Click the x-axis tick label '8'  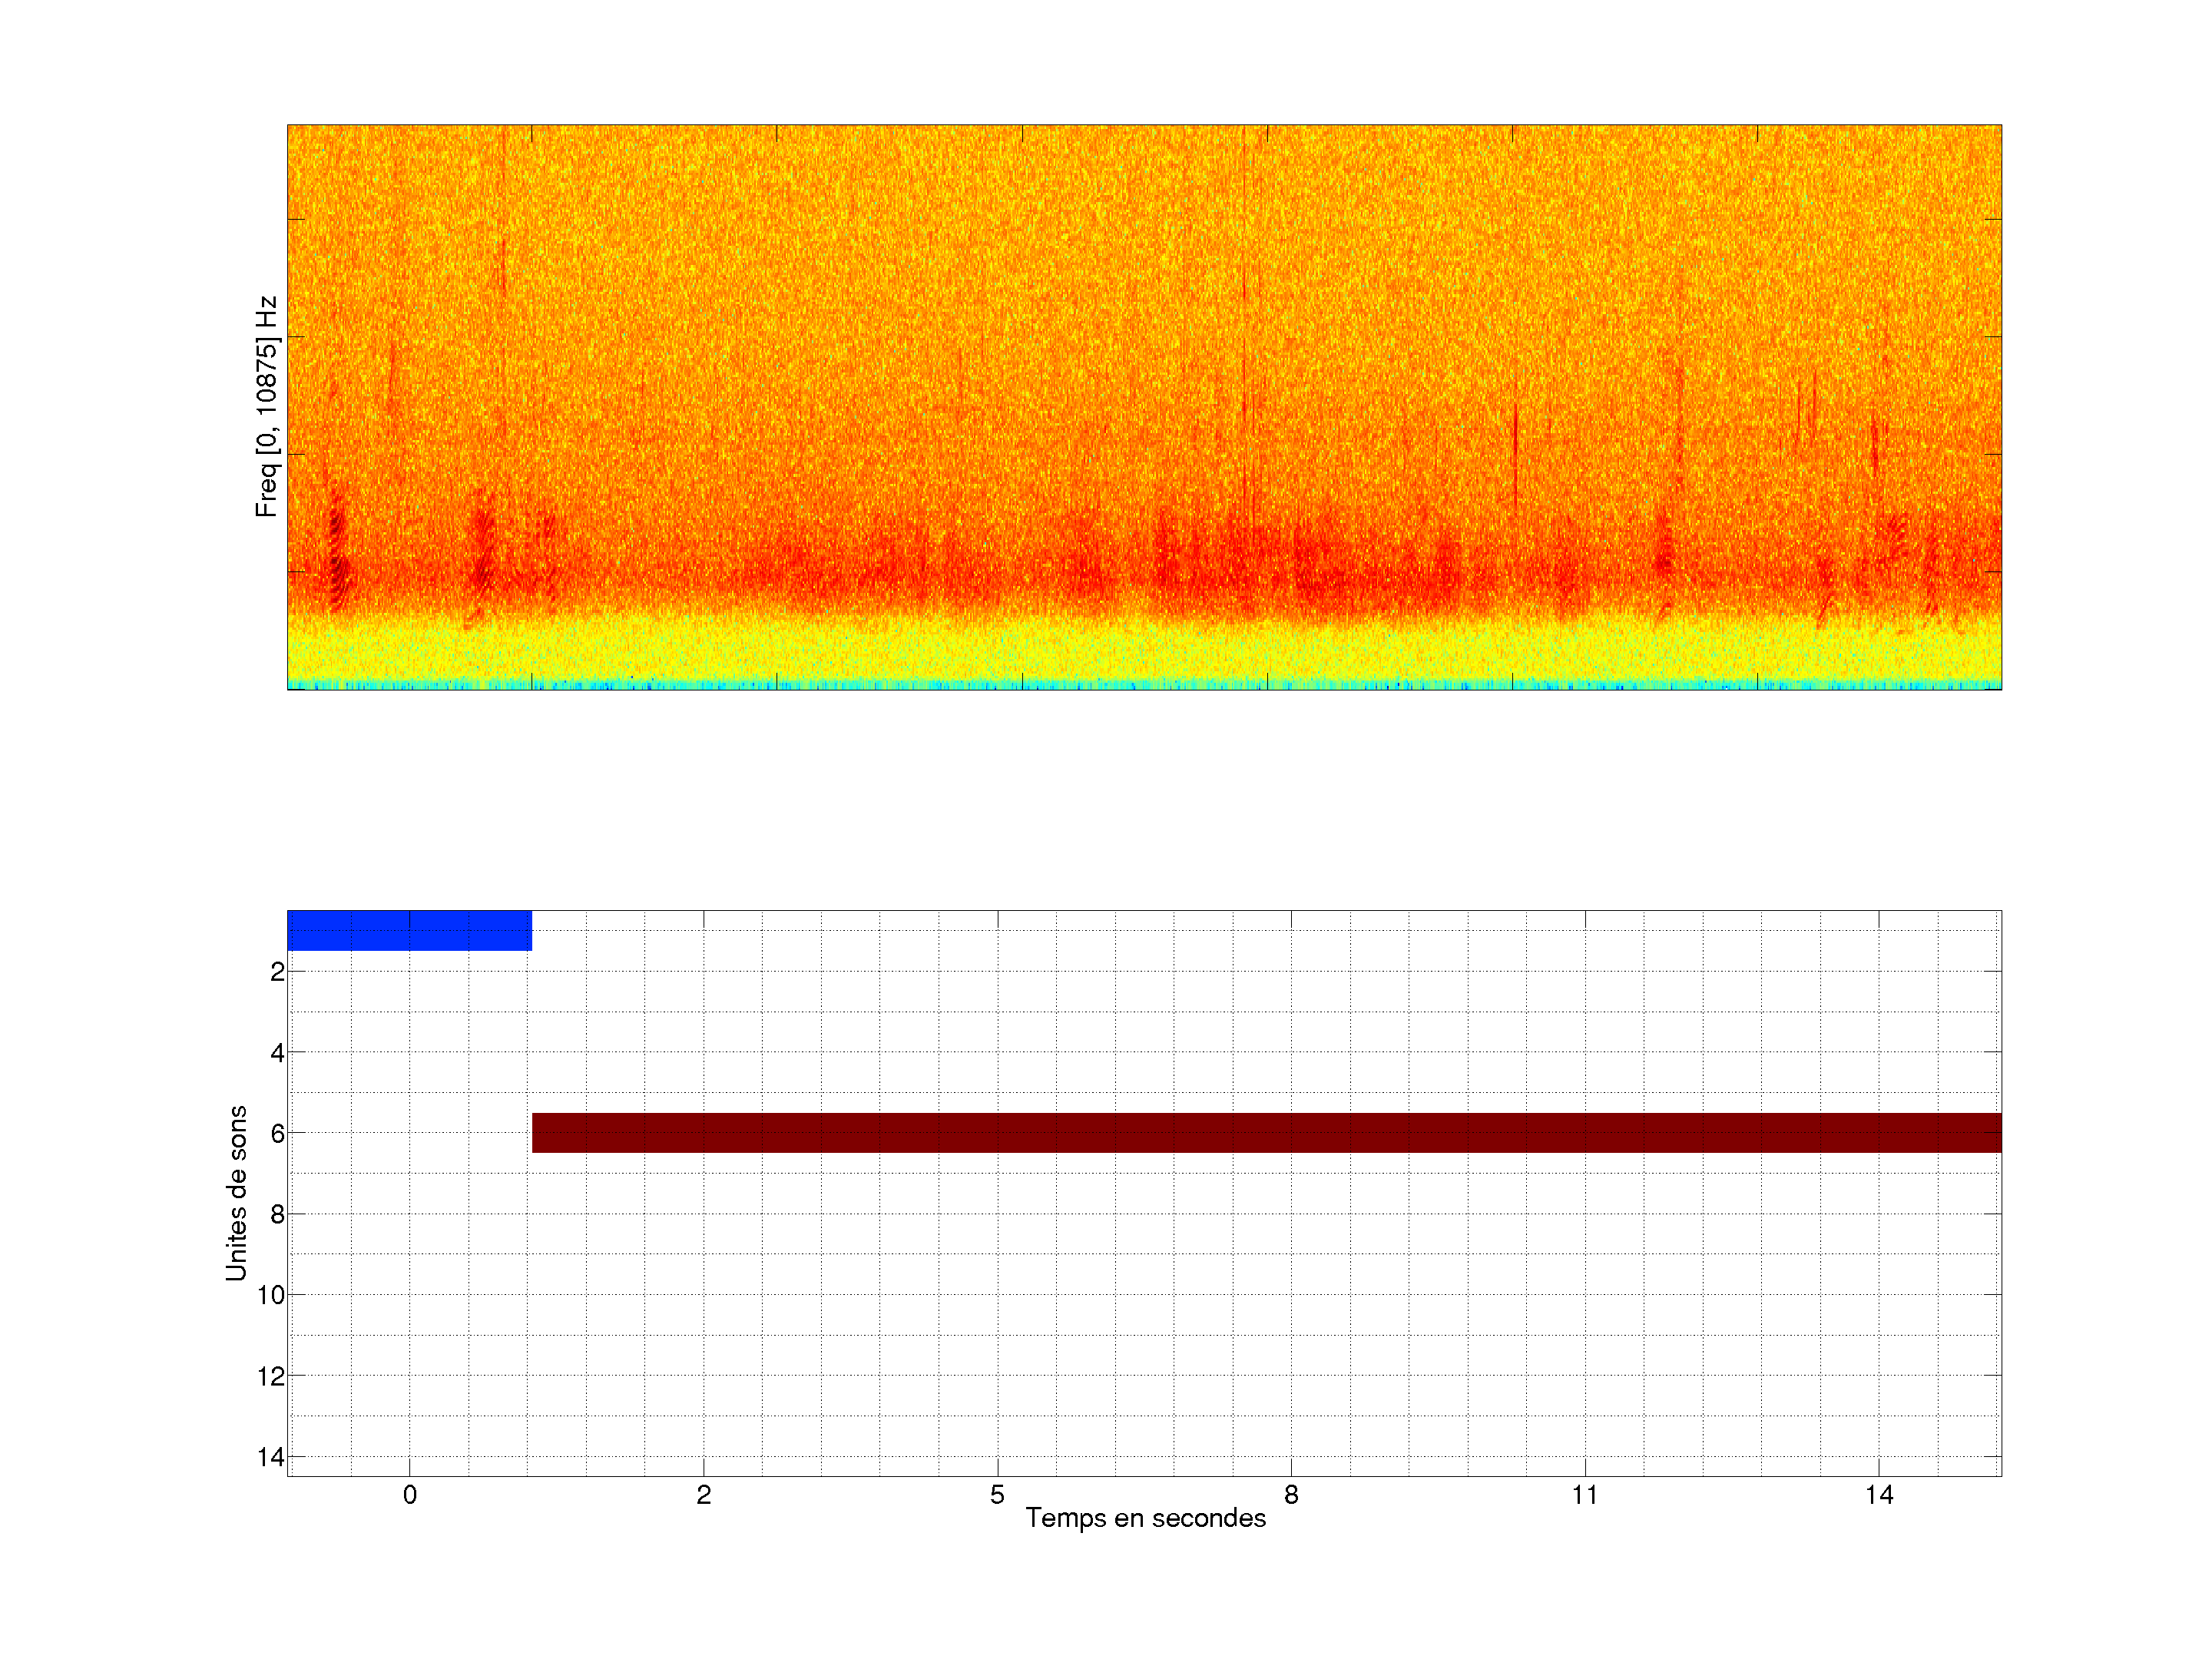(1291, 1495)
